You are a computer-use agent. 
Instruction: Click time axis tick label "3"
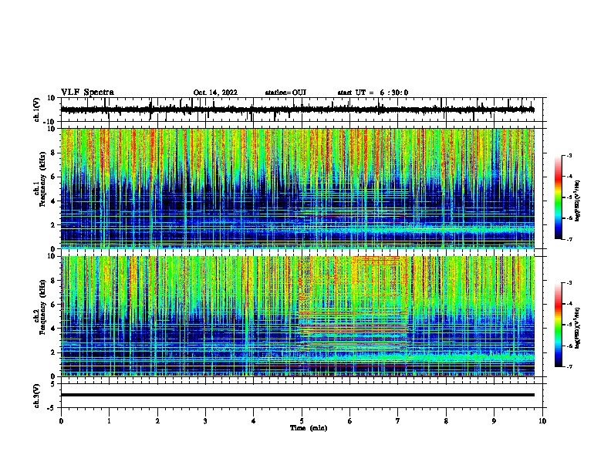point(205,420)
